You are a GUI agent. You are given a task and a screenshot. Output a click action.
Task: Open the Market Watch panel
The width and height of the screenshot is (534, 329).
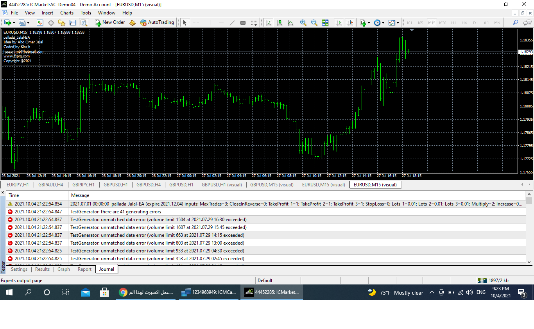[x=40, y=23]
